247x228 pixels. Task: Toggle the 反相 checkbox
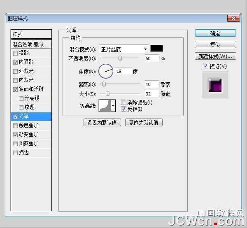tap(123, 109)
